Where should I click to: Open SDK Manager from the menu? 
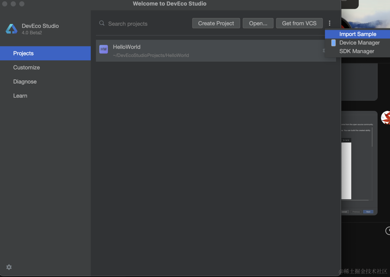click(x=357, y=51)
